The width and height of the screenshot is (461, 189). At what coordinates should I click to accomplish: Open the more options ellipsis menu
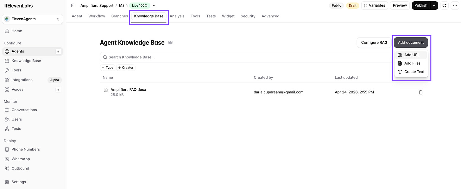pyautogui.click(x=455, y=5)
